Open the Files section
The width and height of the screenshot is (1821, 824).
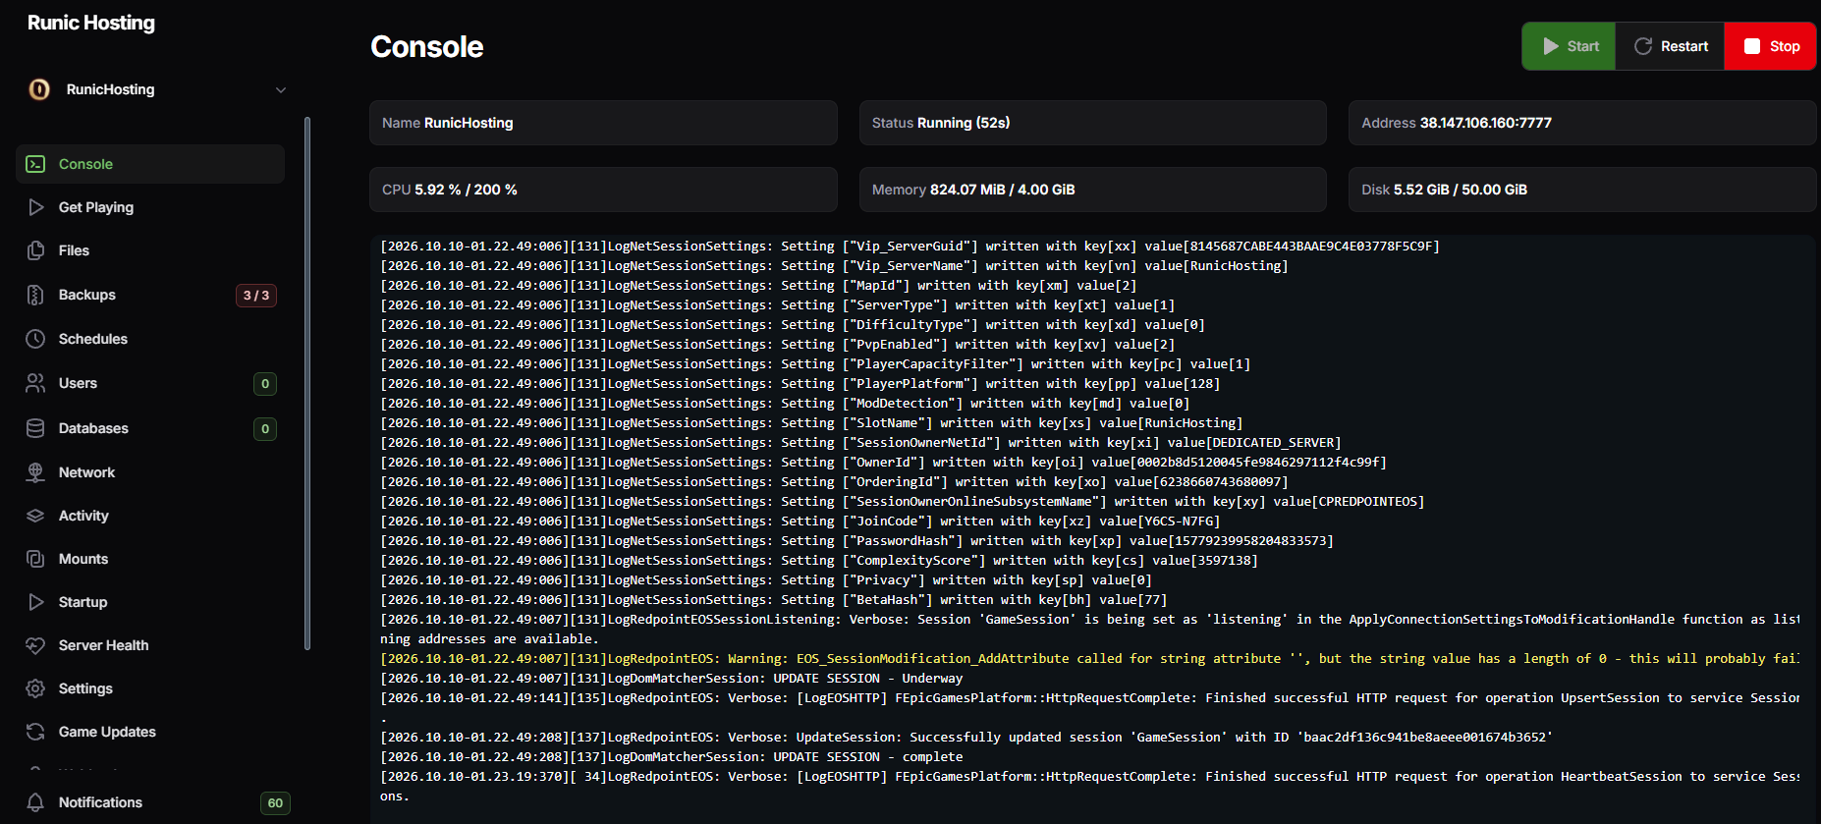(x=150, y=250)
